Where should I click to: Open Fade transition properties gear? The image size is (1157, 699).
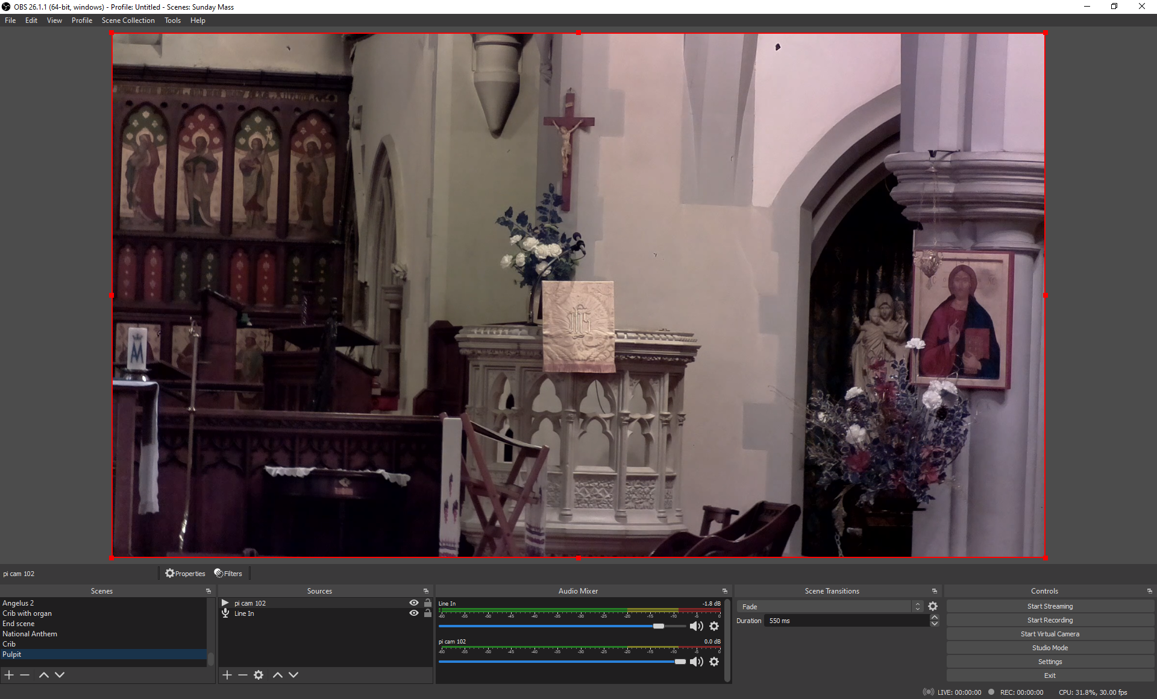point(933,607)
